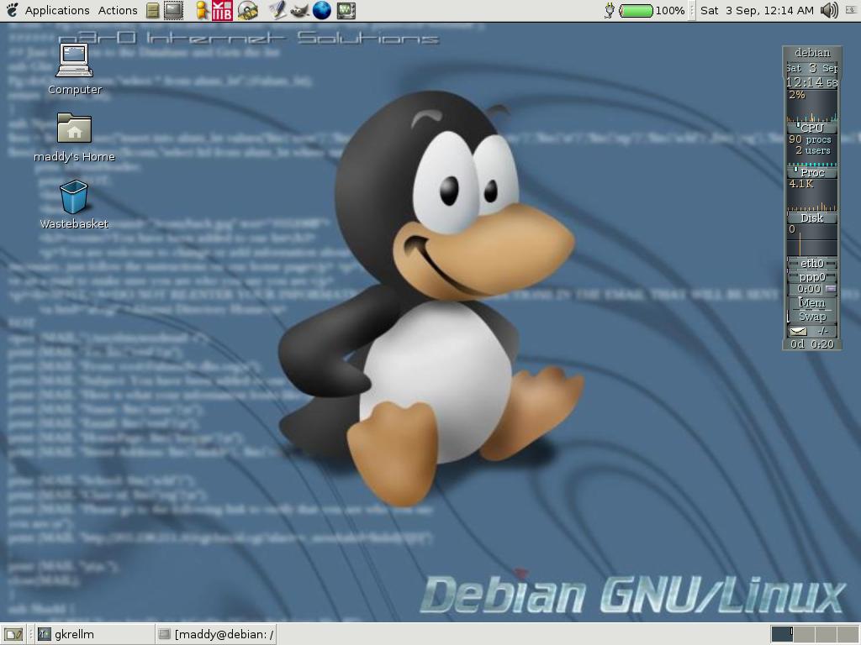Open the Actions menu
The image size is (861, 645).
[118, 10]
